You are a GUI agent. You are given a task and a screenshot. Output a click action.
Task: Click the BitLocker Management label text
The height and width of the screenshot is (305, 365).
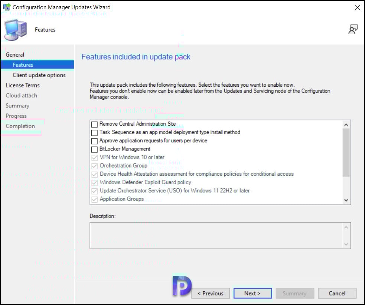tap(125, 149)
